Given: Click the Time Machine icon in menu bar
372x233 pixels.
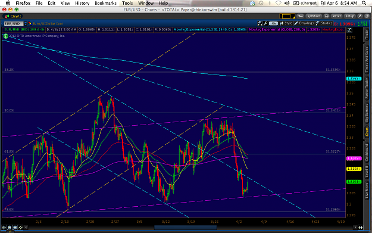Looking at the screenshot, I should (x=261, y=3).
